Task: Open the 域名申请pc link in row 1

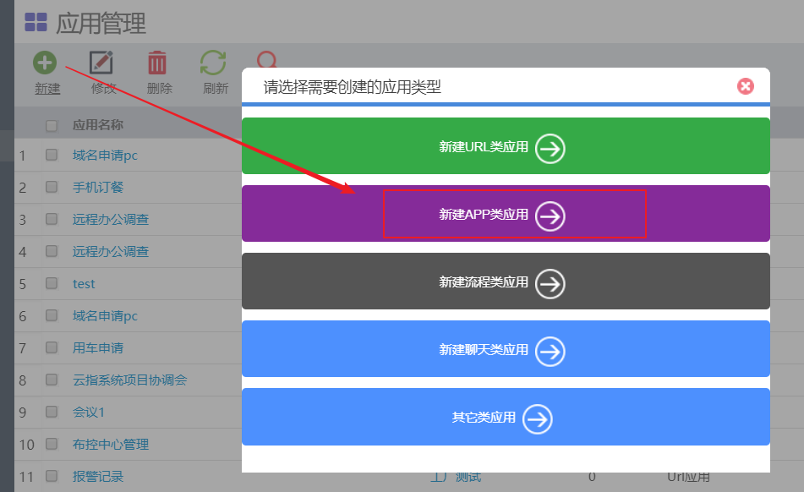Action: point(105,155)
